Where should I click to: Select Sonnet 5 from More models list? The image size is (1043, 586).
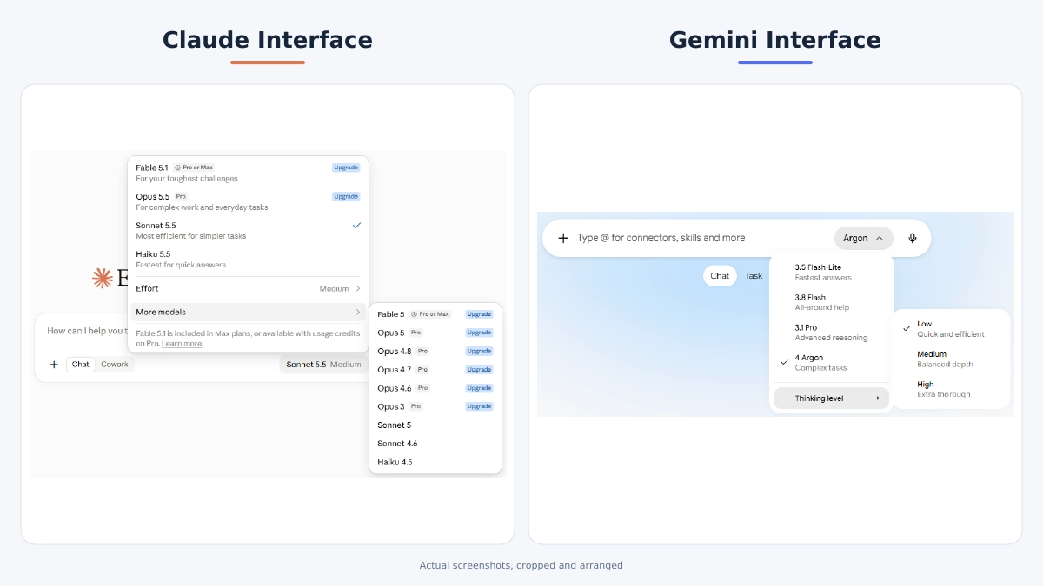(435, 425)
